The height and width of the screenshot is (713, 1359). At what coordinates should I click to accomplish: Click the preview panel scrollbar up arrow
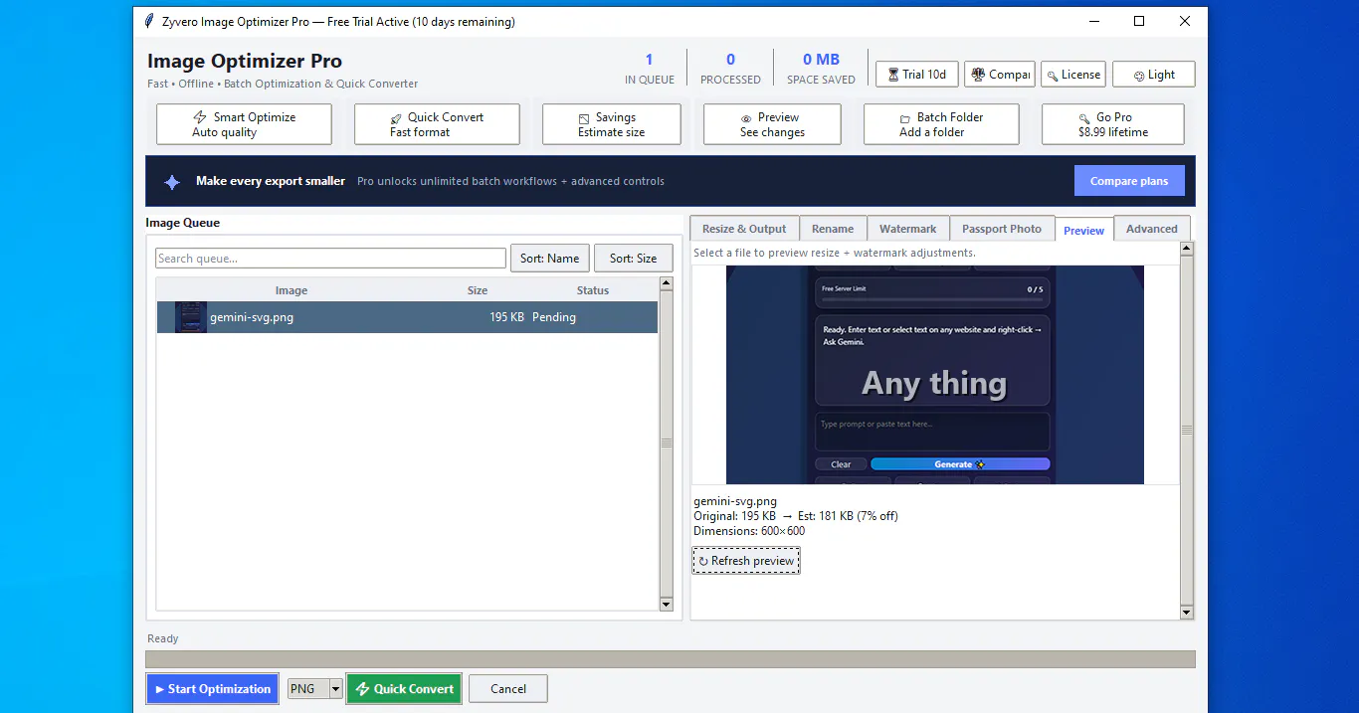pyautogui.click(x=1186, y=249)
